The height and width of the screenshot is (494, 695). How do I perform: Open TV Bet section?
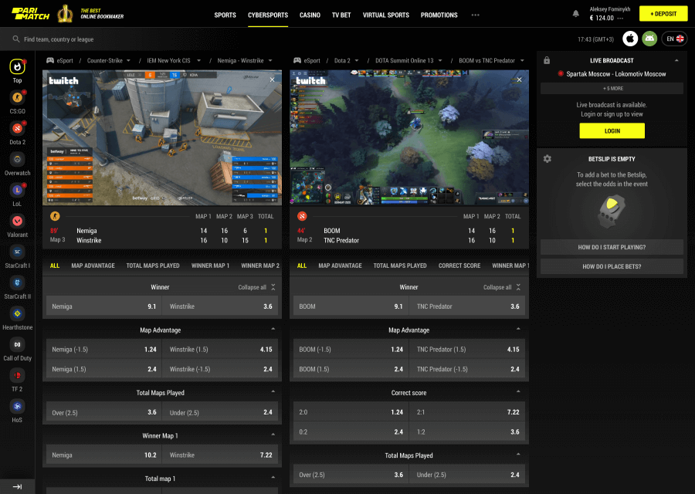[341, 15]
